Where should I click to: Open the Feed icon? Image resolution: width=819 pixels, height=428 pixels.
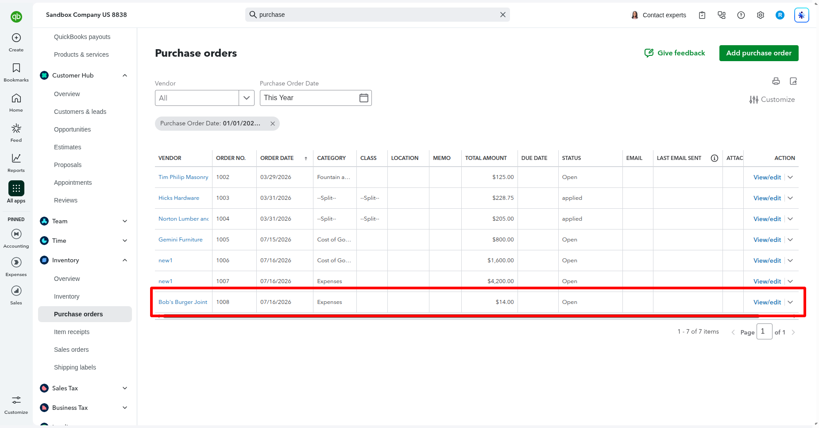tap(16, 128)
